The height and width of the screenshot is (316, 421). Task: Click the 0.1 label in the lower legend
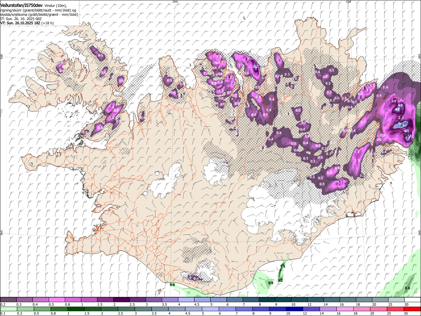pyautogui.click(x=3, y=313)
